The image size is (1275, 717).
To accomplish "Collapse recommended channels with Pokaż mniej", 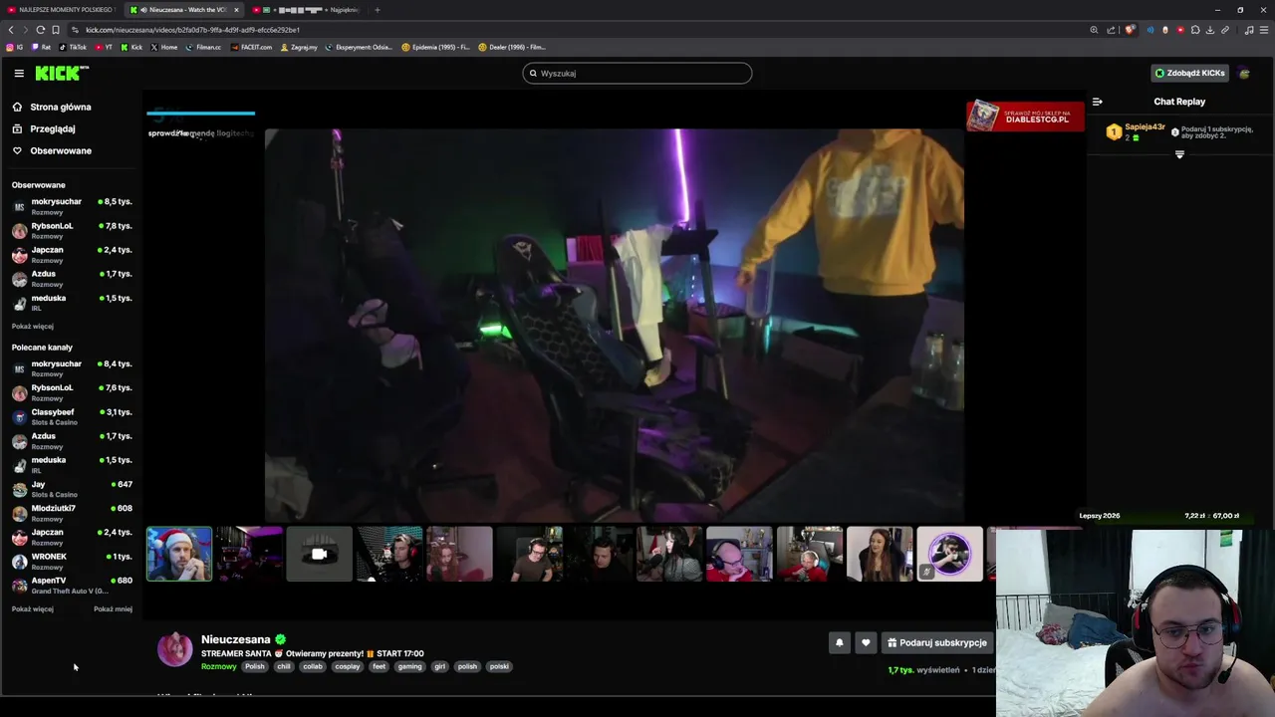I will 113,608.
